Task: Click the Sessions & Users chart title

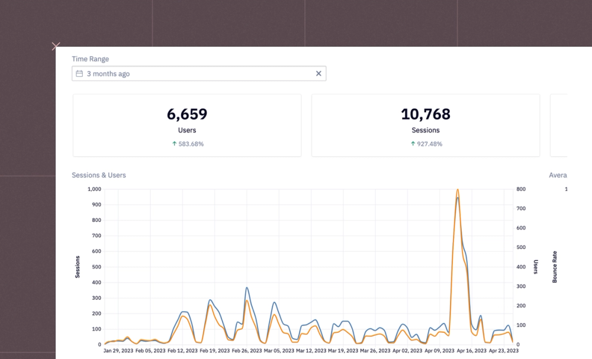Action: coord(98,175)
